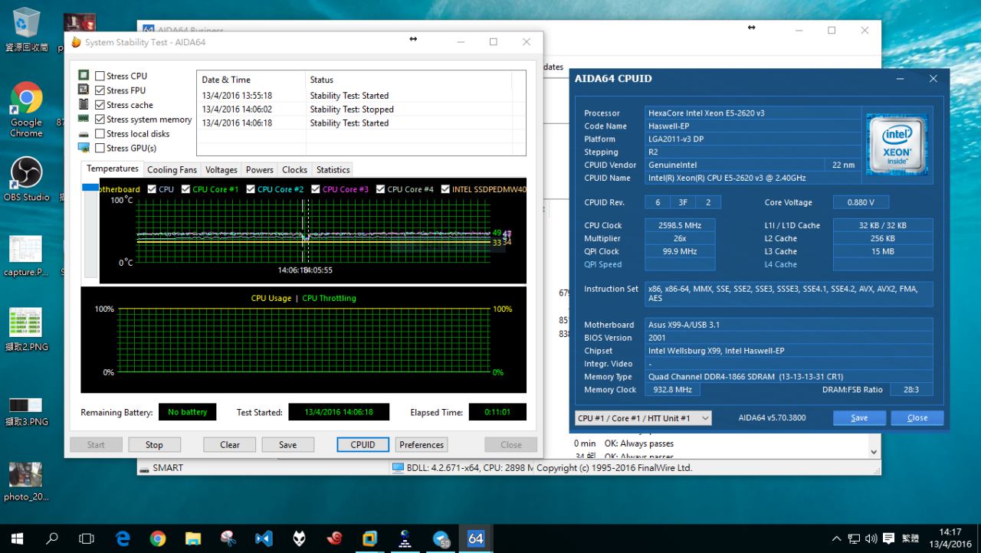The image size is (981, 553).
Task: Select the 14:06:02 Stability Test: Stopped log row
Action: (x=361, y=110)
